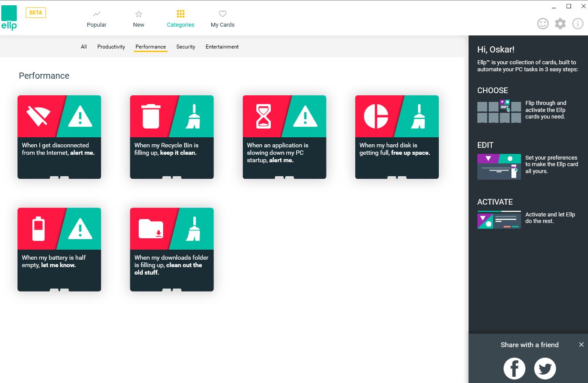This screenshot has height=383, width=588.
Task: Click the hard disk pie chart icon
Action: click(x=376, y=116)
